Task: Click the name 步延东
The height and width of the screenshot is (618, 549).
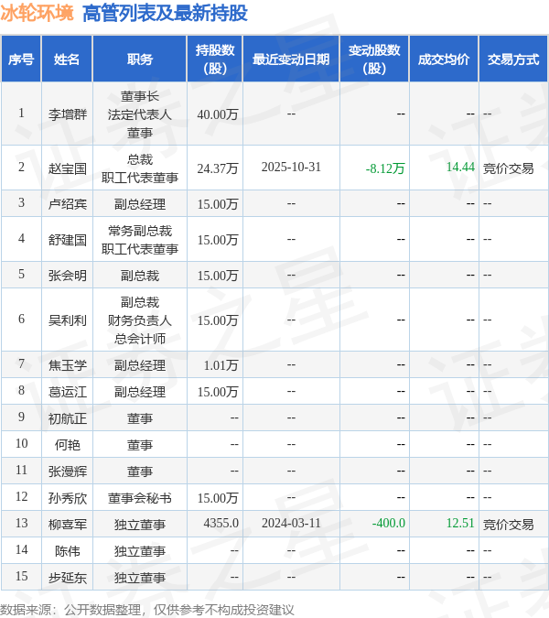Action: click(x=68, y=578)
